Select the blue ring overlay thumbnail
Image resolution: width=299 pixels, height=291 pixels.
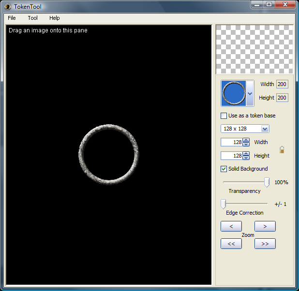pos(234,93)
